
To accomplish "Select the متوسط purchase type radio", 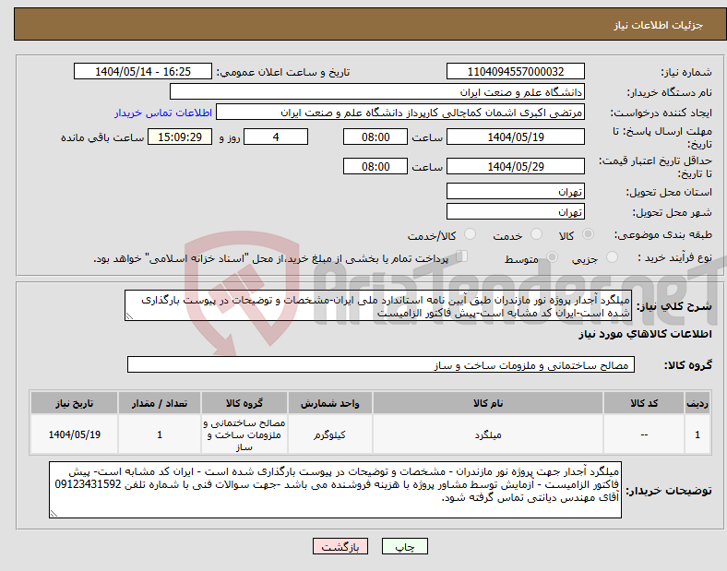I will click(553, 257).
